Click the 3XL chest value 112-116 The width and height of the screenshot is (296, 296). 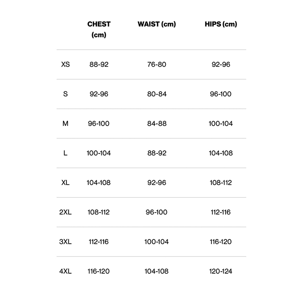click(99, 242)
